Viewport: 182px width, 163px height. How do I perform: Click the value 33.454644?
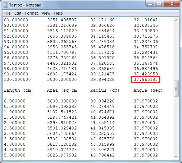pos(102,31)
